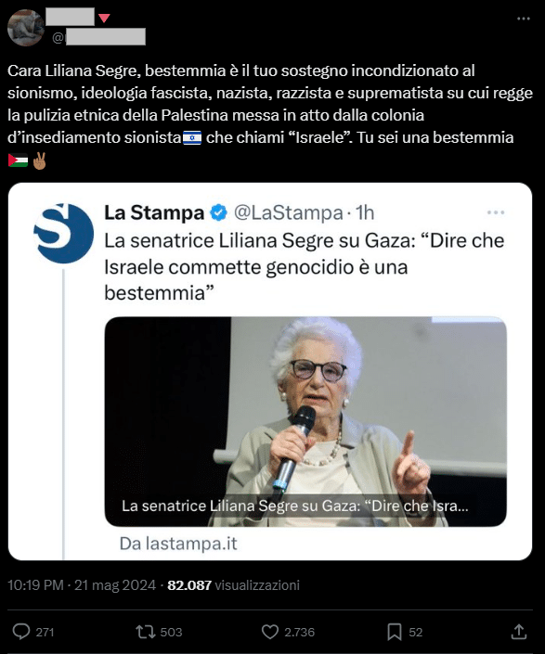
Task: Click the red triangle next to username
Action: pos(104,18)
